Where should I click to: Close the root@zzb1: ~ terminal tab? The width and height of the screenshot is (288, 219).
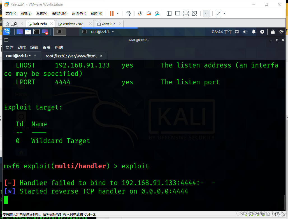point(35,55)
